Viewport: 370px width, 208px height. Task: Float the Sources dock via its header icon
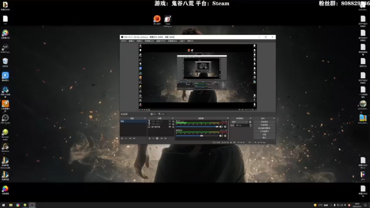(173, 118)
